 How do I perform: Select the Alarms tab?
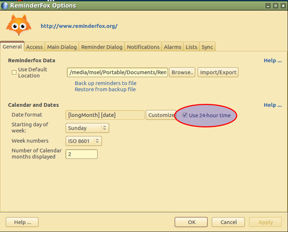click(172, 47)
